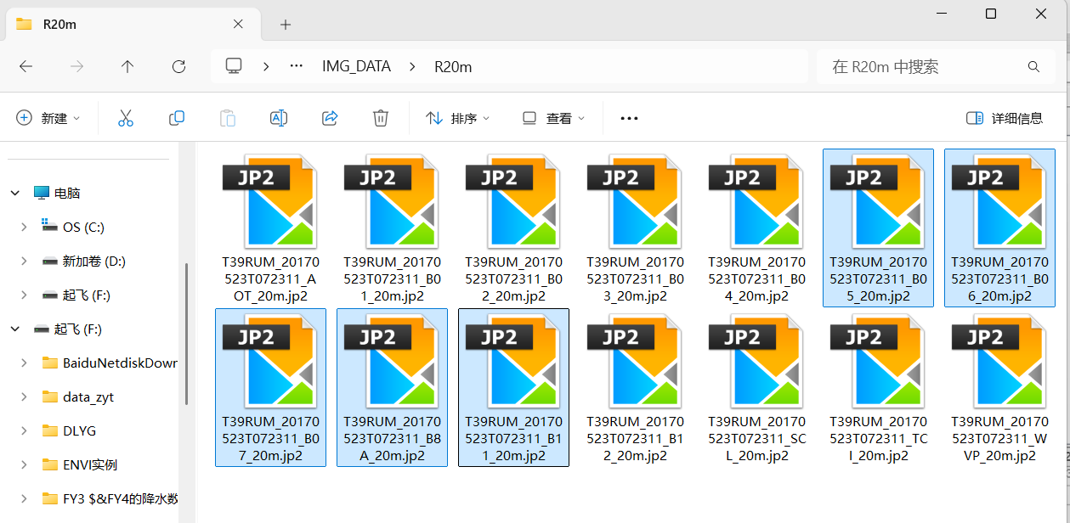Click the navigation pane scrollbar

[x=187, y=334]
